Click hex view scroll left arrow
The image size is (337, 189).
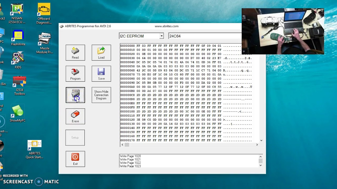pos(122,145)
